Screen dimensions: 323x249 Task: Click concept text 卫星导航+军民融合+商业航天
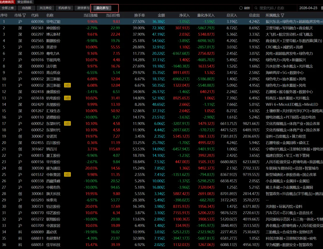pyautogui.click(x=289, y=28)
